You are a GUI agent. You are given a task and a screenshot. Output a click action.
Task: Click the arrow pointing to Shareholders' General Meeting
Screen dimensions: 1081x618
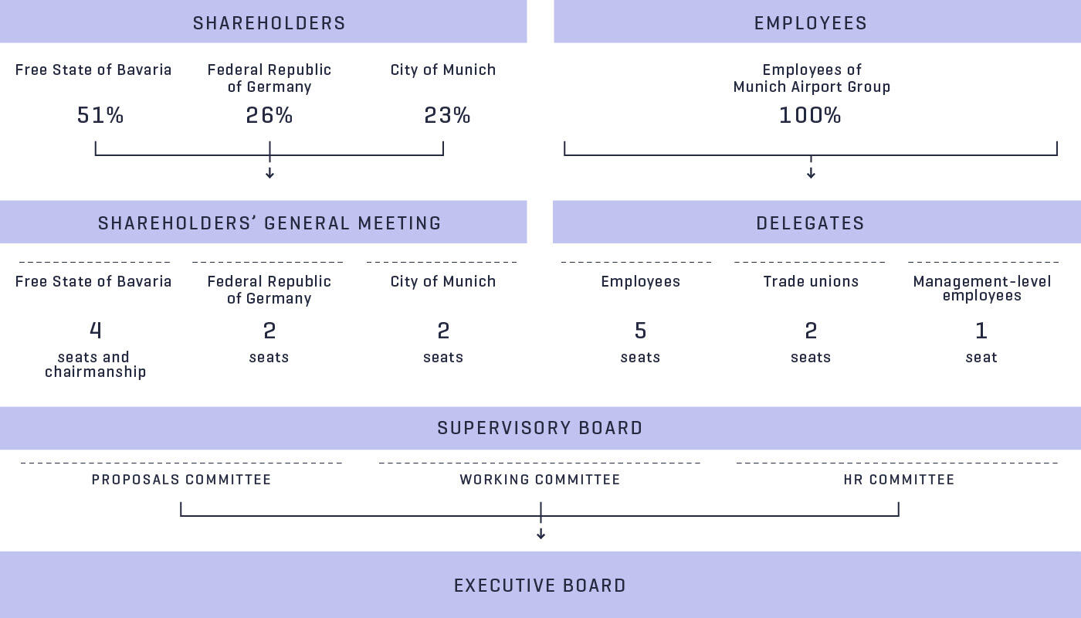point(269,173)
